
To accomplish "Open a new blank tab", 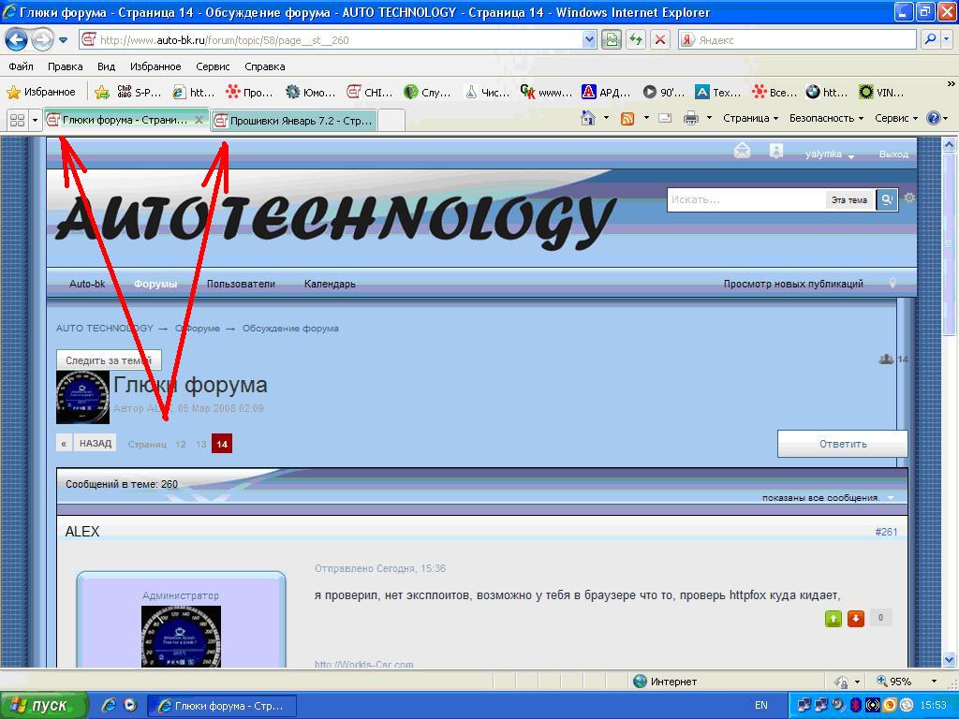I will click(x=391, y=121).
